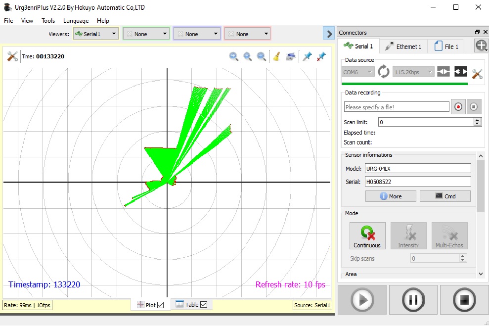Image resolution: width=489 pixels, height=326 pixels.
Task: Zoom in on the plot view
Action: click(x=233, y=56)
